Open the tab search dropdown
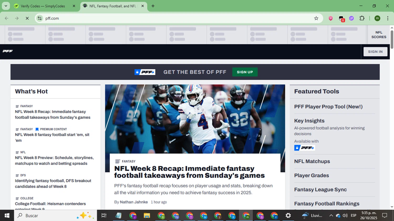Image resolution: width=394 pixels, height=221 pixels. pos(6,6)
